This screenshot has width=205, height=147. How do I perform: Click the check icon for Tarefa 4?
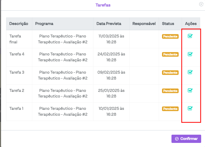[x=190, y=54]
